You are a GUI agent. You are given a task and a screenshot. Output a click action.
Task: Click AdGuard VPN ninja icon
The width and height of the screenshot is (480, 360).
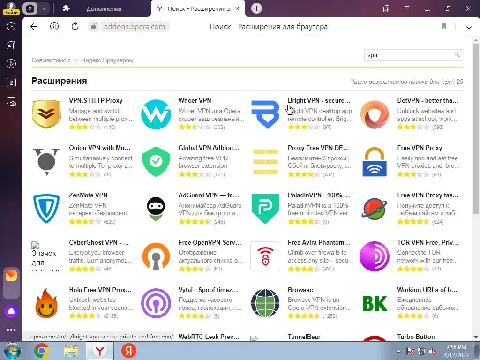point(156,209)
